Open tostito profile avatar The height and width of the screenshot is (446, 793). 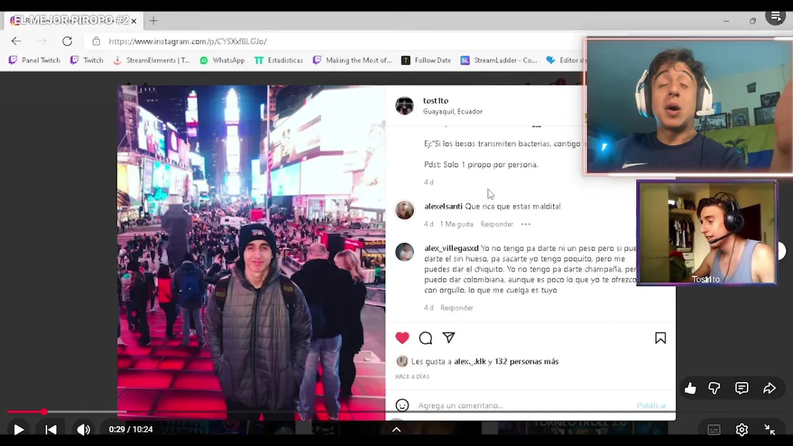(405, 106)
